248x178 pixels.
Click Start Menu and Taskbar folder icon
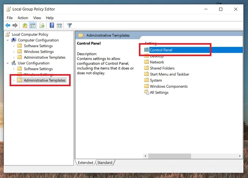pos(146,74)
